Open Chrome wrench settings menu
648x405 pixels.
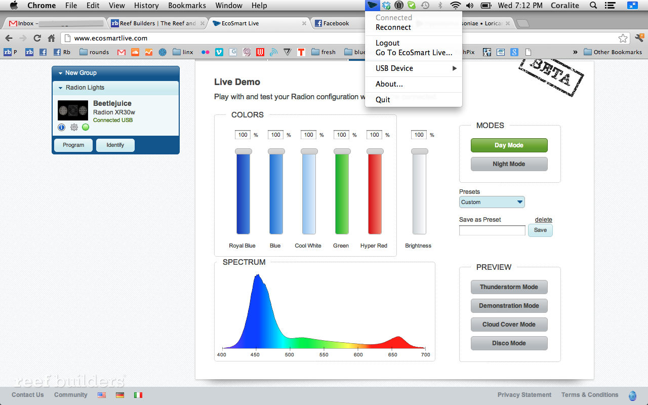pyautogui.click(x=639, y=38)
